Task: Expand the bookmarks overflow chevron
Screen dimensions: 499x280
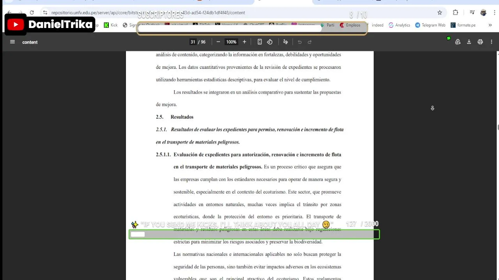Action: (x=490, y=25)
